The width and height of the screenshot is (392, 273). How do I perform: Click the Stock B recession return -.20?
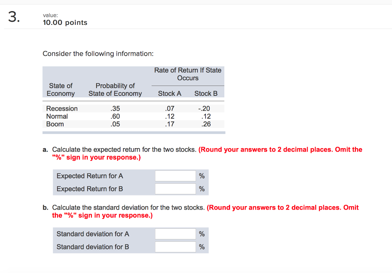pos(205,109)
